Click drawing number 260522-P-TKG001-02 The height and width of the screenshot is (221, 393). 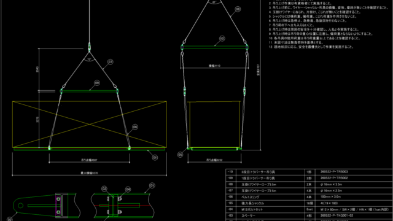pyautogui.click(x=337, y=215)
